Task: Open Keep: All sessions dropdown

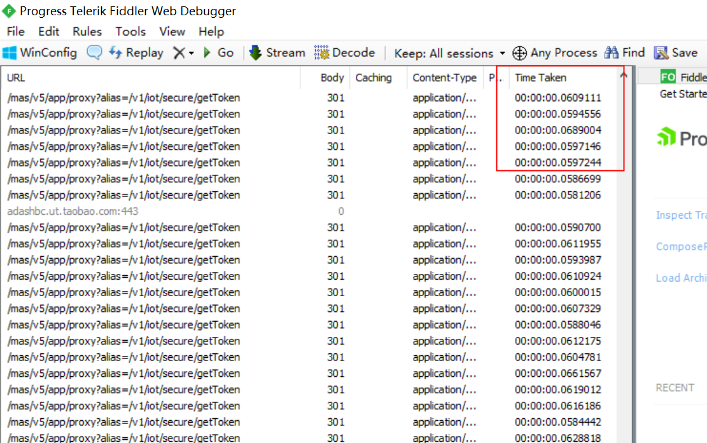Action: pos(449,53)
